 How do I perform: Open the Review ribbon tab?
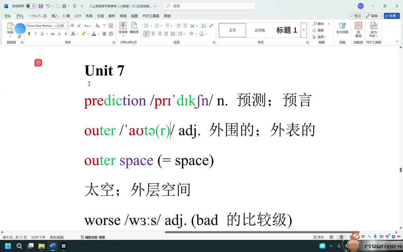[x=123, y=16]
